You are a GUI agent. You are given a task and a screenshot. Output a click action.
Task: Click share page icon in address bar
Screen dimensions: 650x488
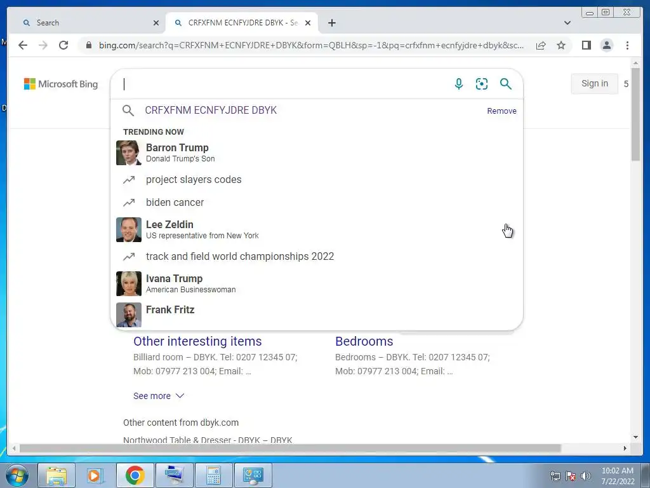click(x=541, y=45)
